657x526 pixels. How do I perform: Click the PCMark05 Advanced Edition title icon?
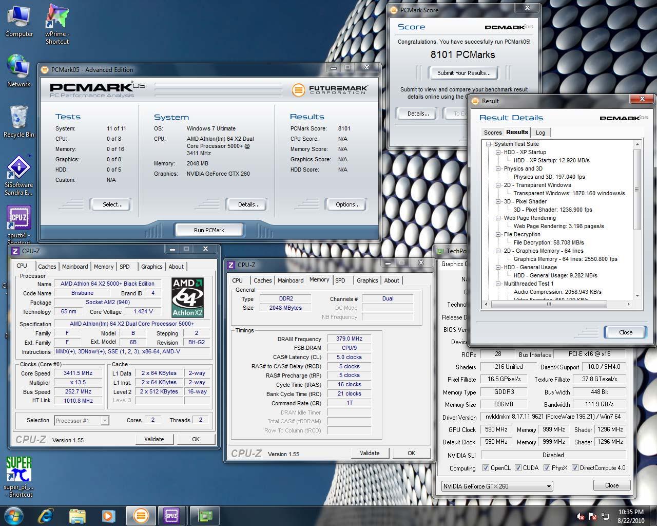[x=45, y=70]
